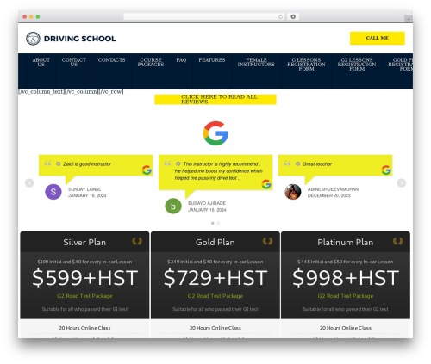Open G Lessons Registration Form

tap(306, 65)
